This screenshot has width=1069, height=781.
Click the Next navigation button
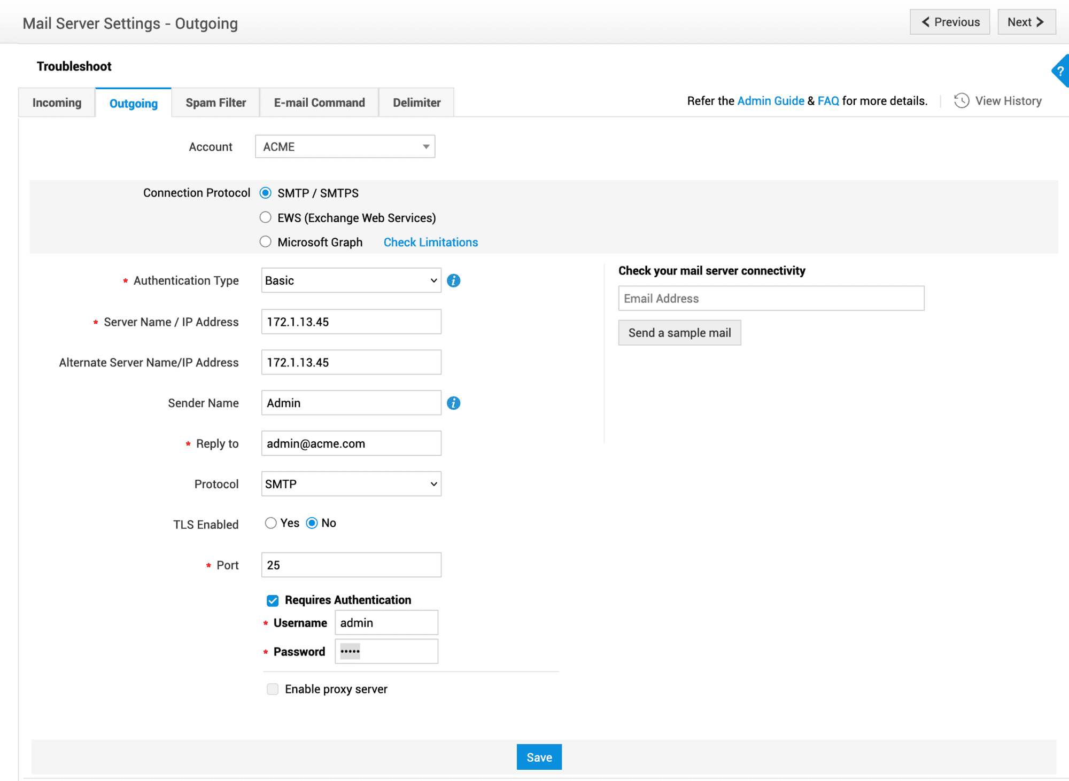point(1026,22)
